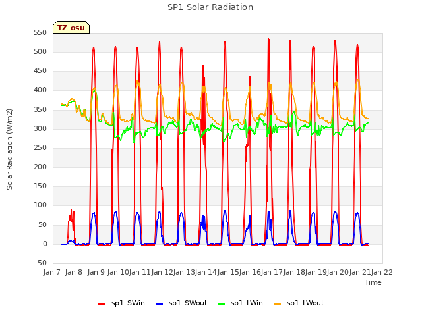Click the 0 y-axis tick label
Image resolution: width=422 pixels, height=316 pixels.
(x=45, y=244)
